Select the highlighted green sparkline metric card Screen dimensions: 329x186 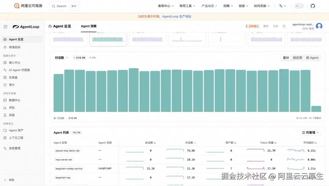(108, 39)
